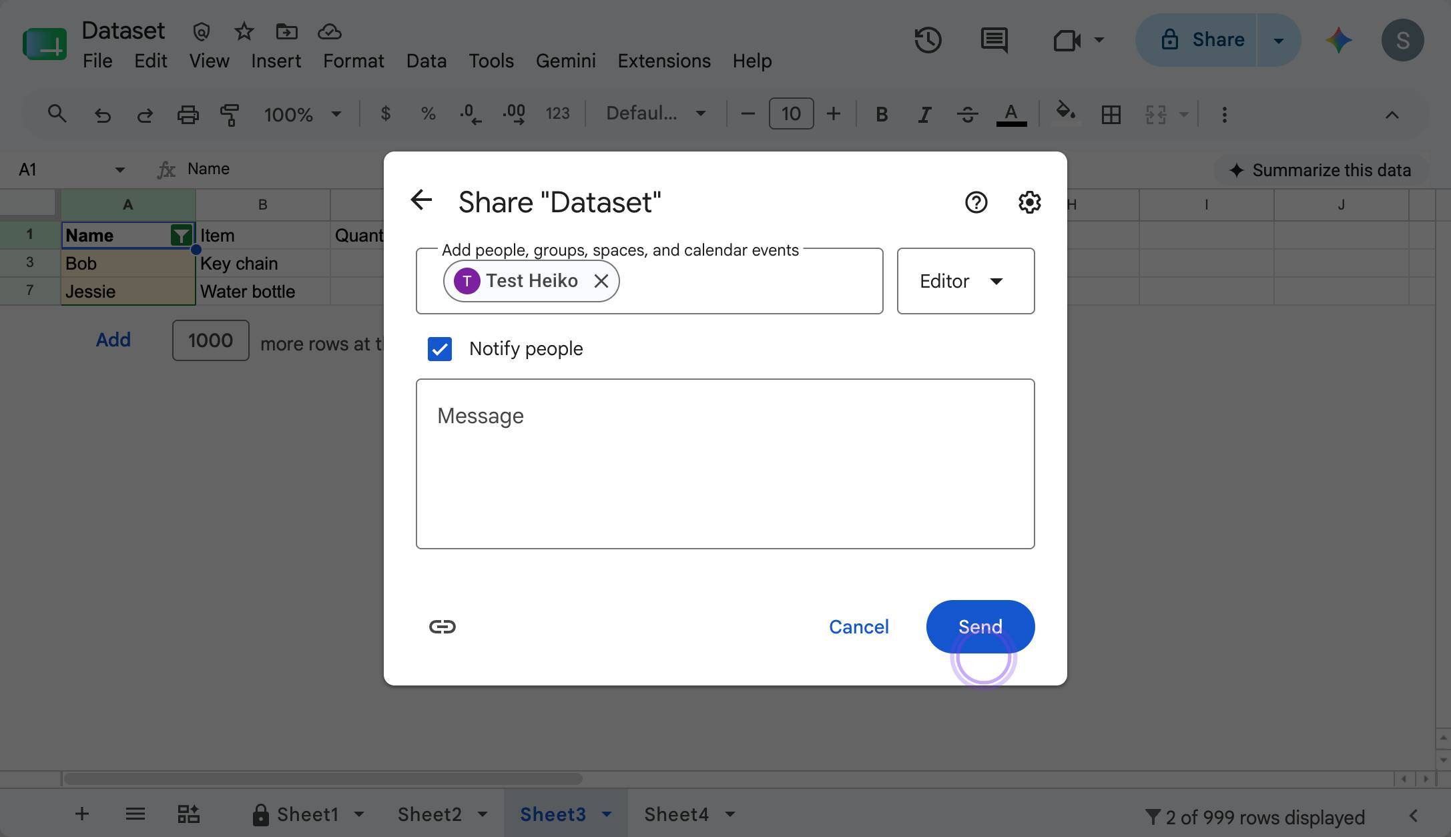This screenshot has width=1451, height=837.
Task: Remove Test Heiko chip with X
Action: tap(601, 281)
